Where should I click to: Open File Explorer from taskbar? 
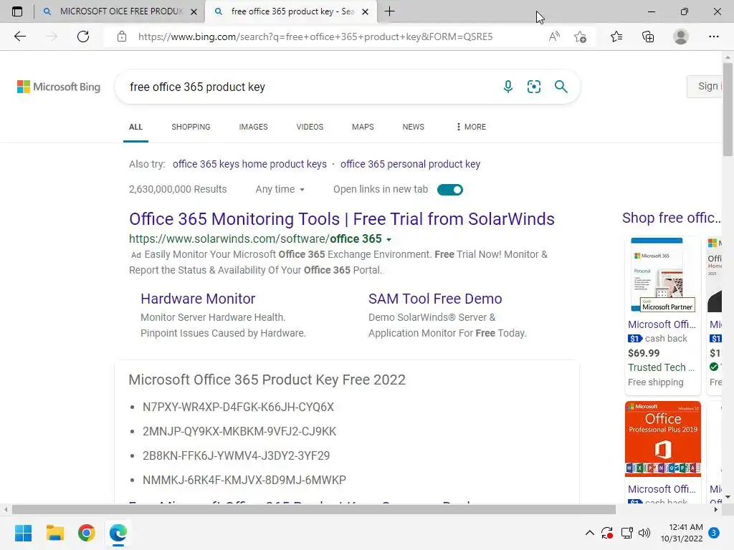tap(54, 533)
